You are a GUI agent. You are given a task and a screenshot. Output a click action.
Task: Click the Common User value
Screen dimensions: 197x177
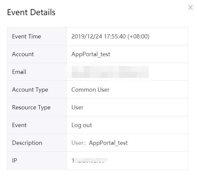point(90,90)
